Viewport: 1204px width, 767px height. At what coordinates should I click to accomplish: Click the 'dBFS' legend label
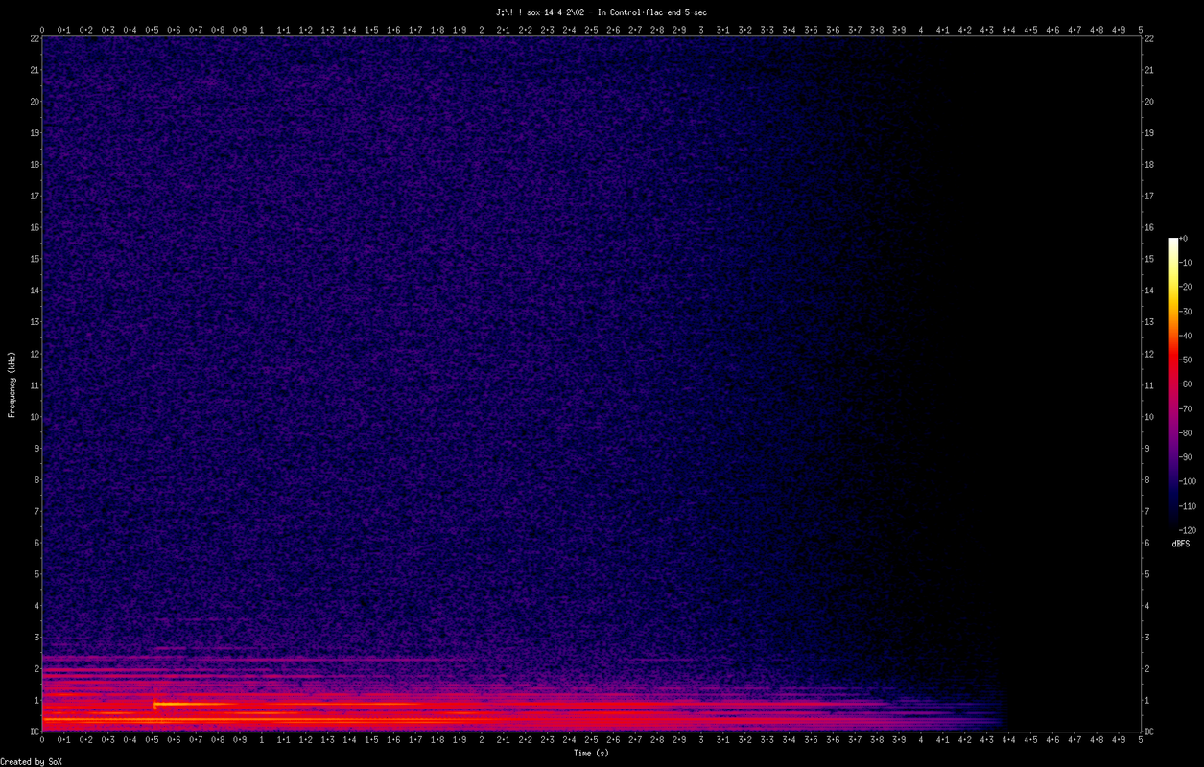1181,544
